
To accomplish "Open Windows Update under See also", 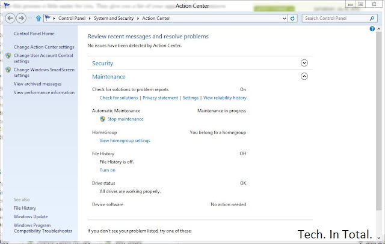I will tap(31, 216).
